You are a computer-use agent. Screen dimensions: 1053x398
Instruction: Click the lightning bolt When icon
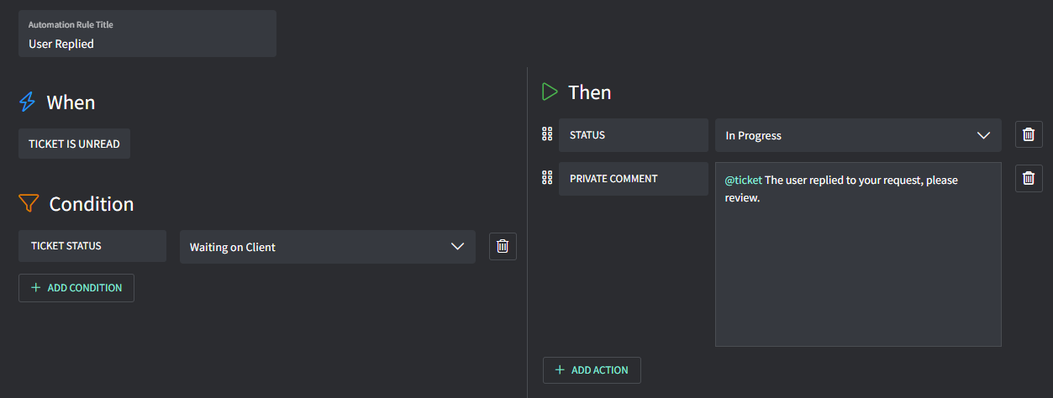pos(28,102)
